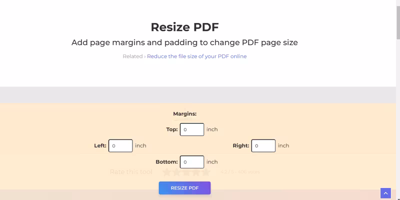
Task: Focus the Left margin input box
Action: (120, 146)
